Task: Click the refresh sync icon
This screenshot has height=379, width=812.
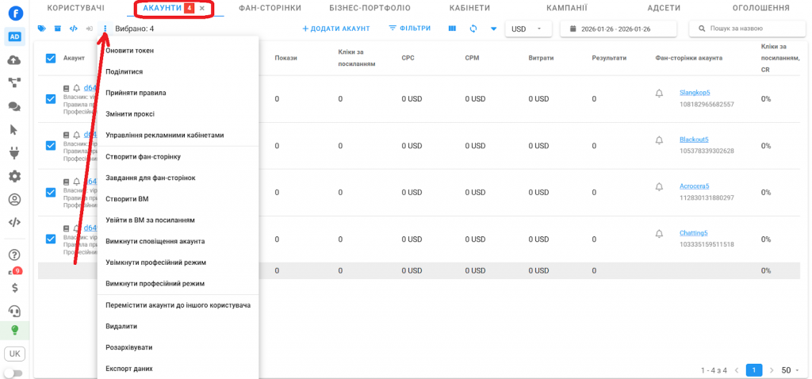Action: (473, 29)
